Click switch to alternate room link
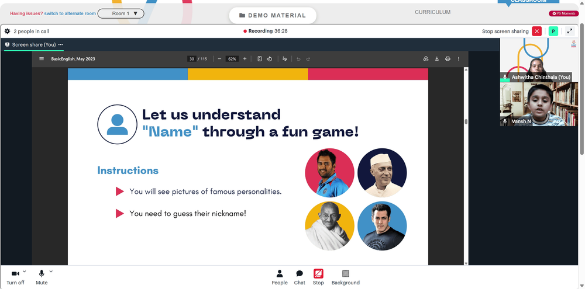The height and width of the screenshot is (289, 585). (70, 13)
